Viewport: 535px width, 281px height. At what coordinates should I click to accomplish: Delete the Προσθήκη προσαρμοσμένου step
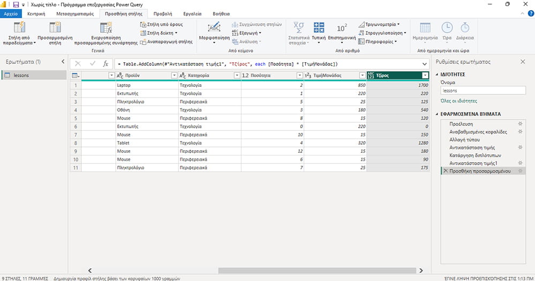445,171
